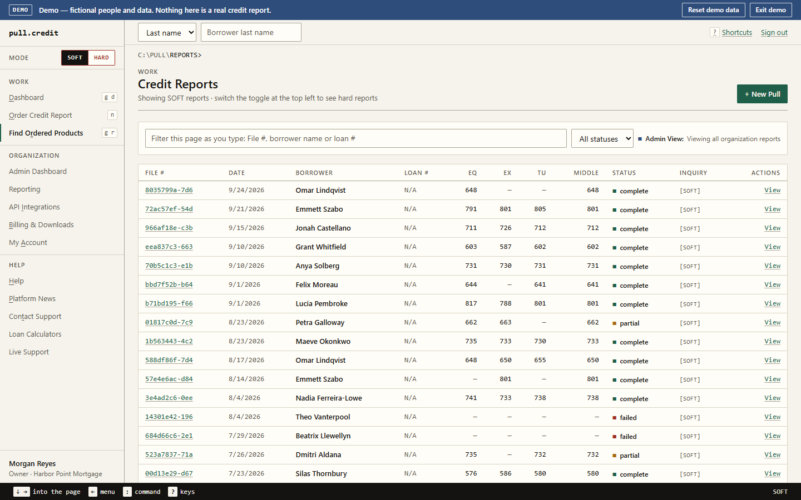
Task: Click the 'n' shortcut badge by Order Credit Report
Action: click(x=112, y=115)
